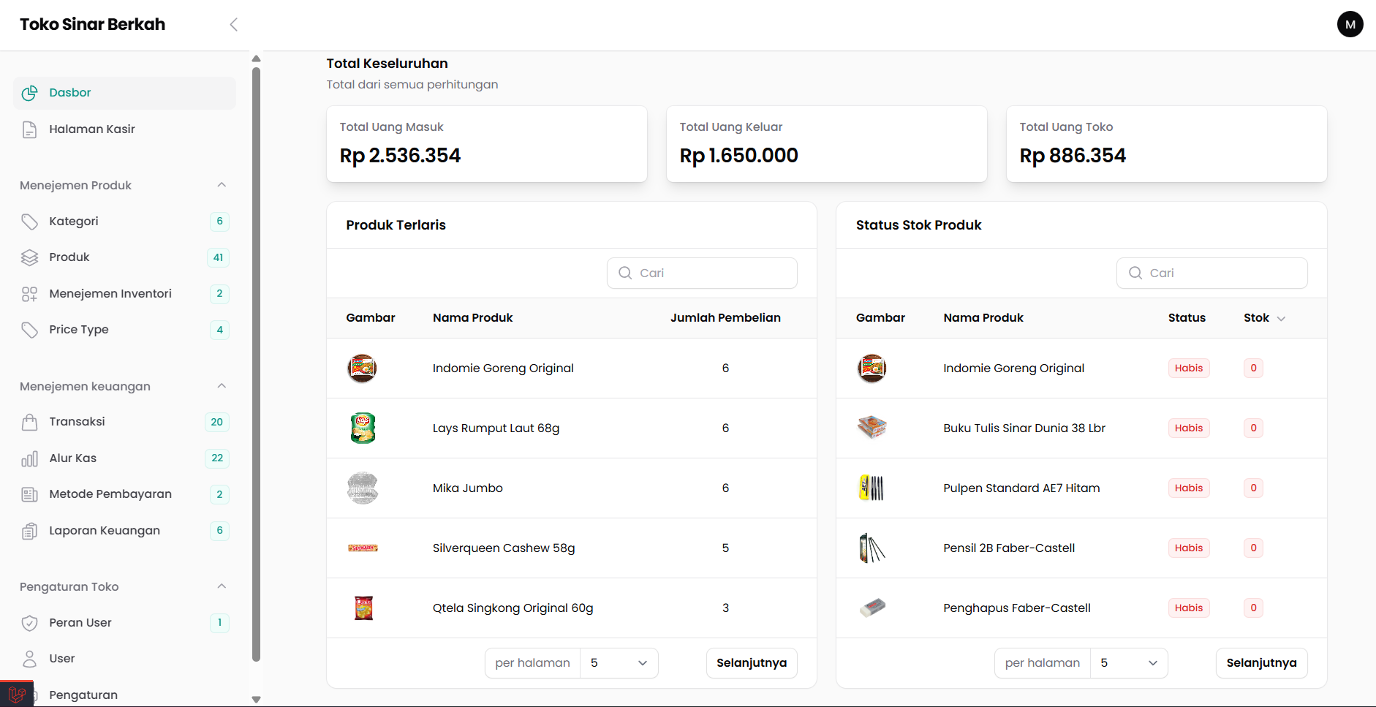Click the Toko Sinar Berkah title
This screenshot has width=1376, height=707.
point(93,24)
